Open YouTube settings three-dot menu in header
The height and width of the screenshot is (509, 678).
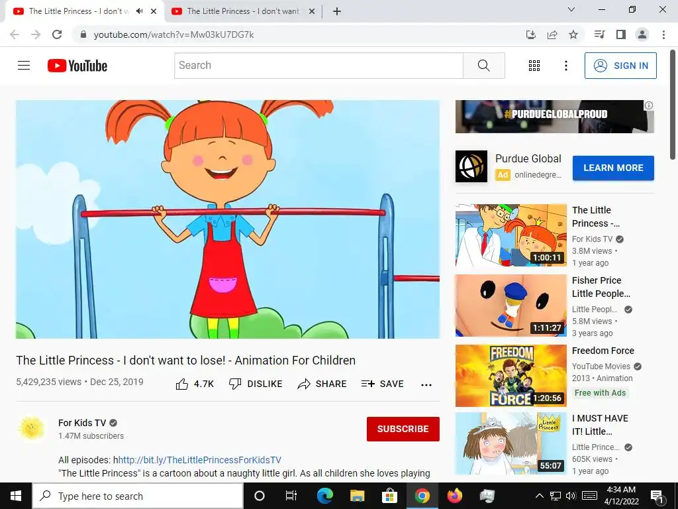[x=565, y=66]
